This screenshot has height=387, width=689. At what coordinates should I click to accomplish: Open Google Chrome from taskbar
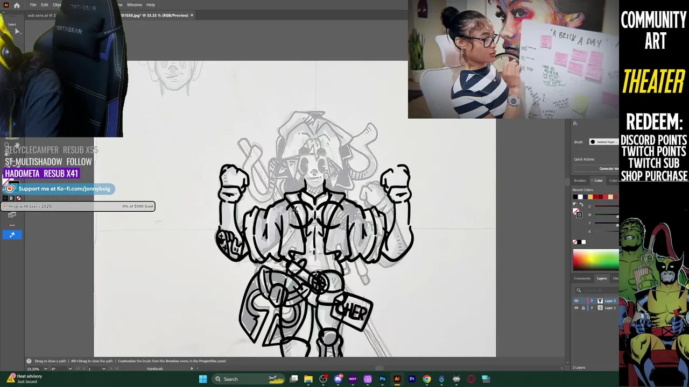(x=427, y=379)
